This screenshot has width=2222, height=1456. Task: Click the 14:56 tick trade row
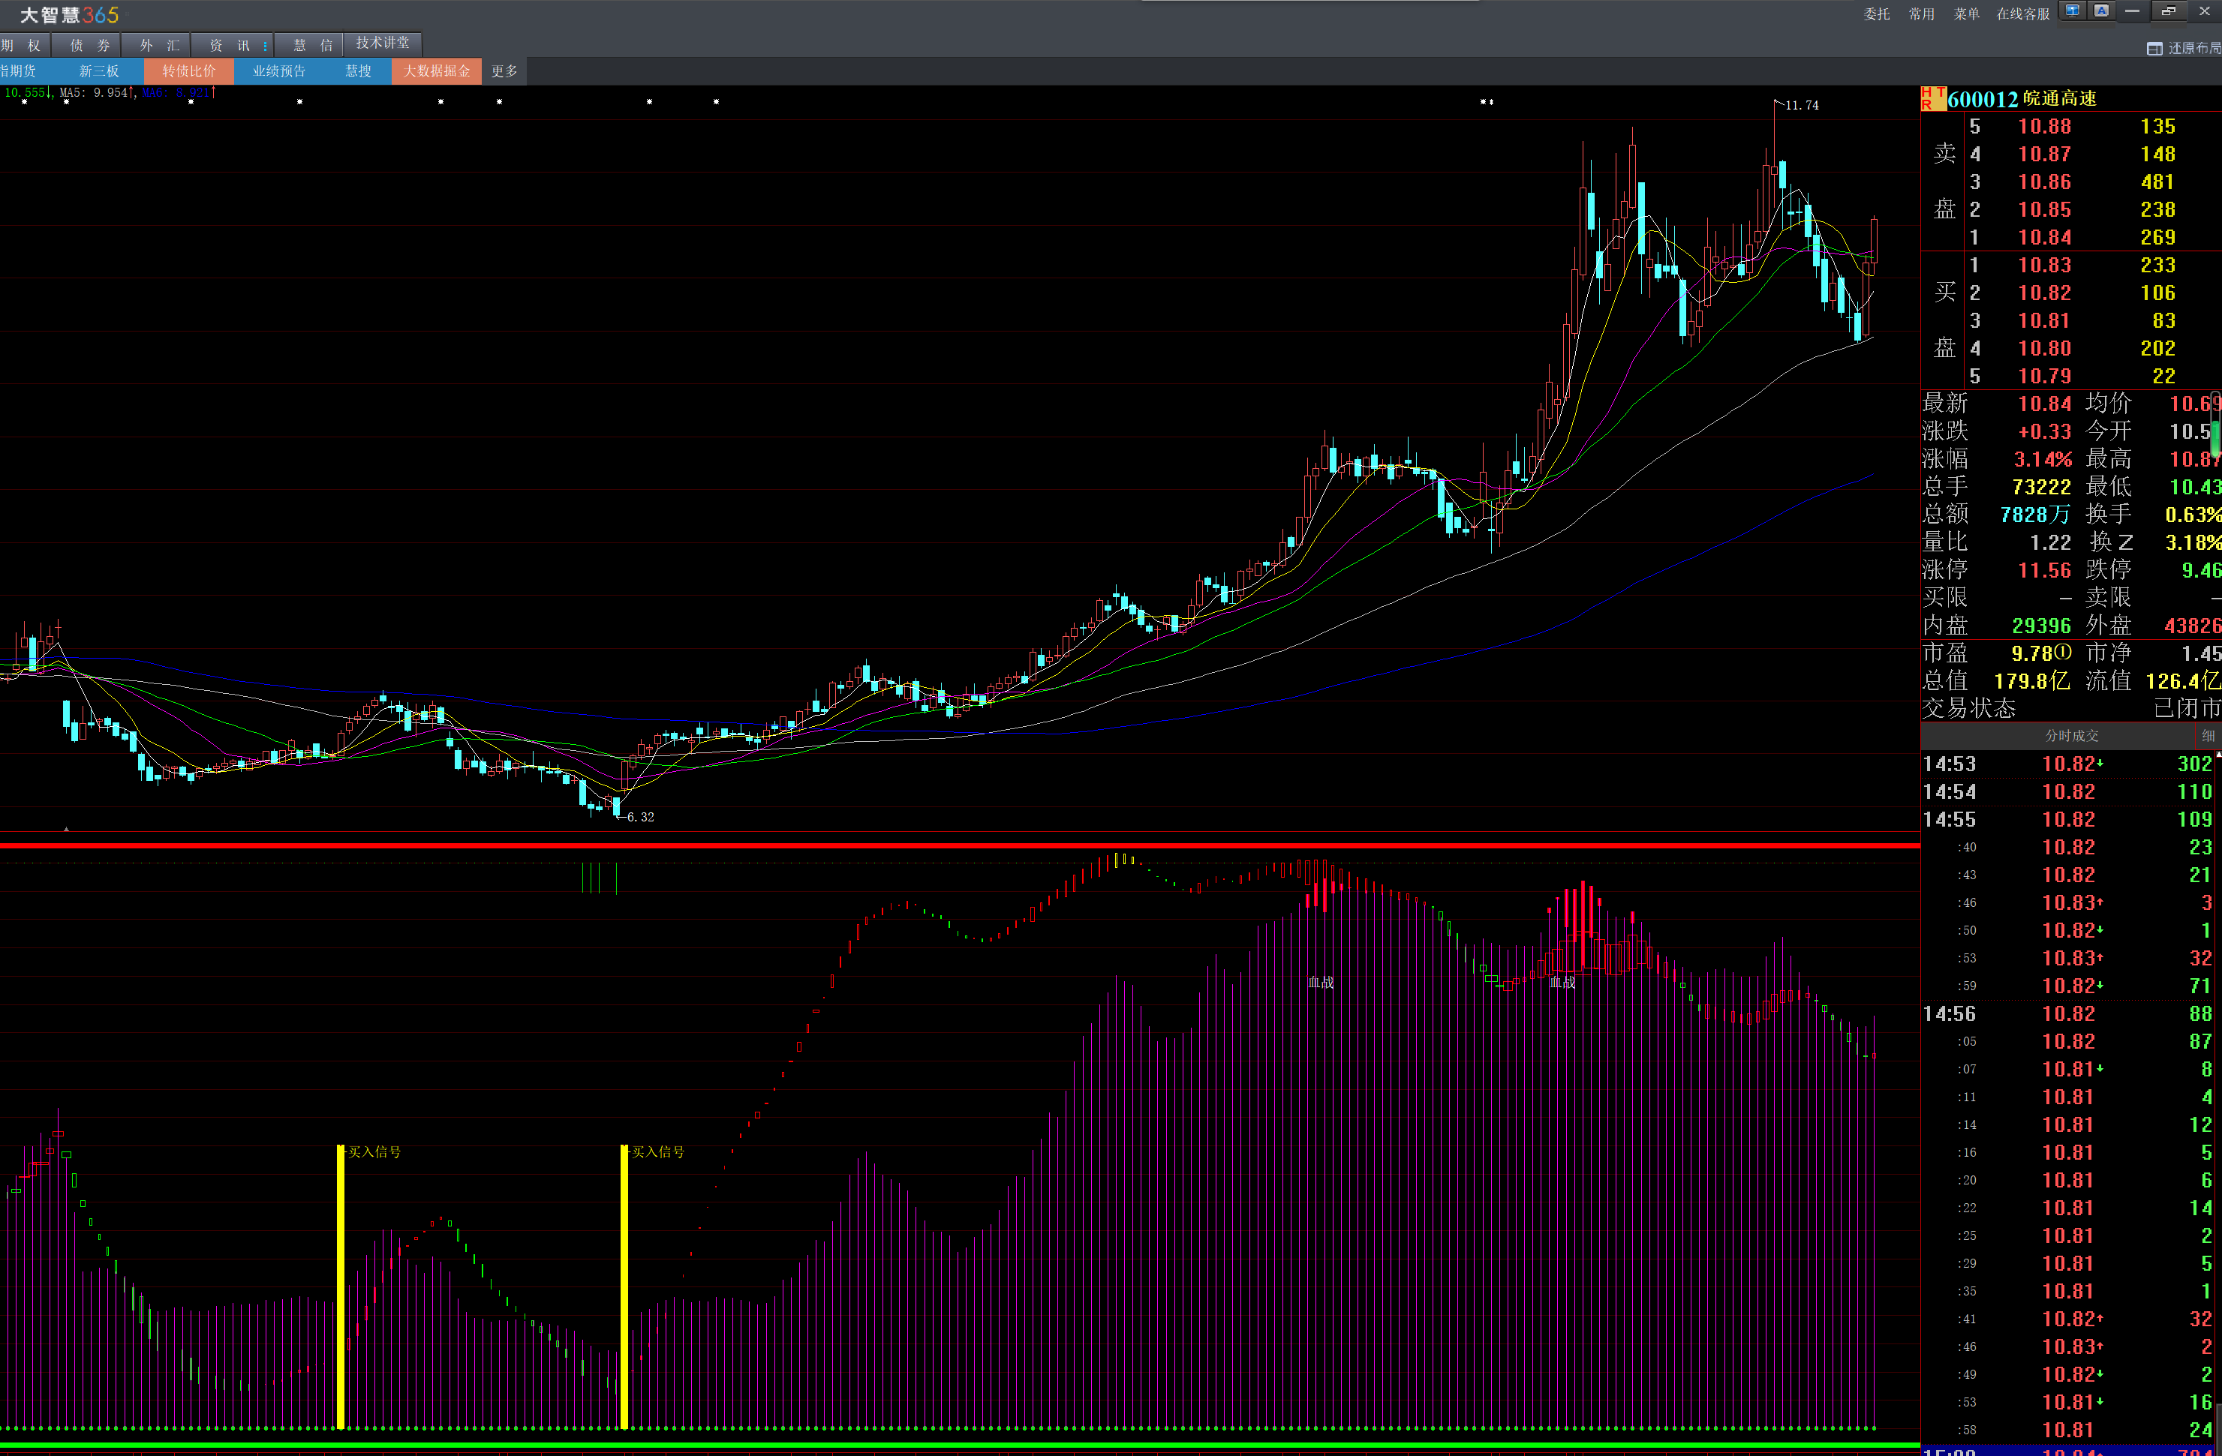tap(2069, 1013)
